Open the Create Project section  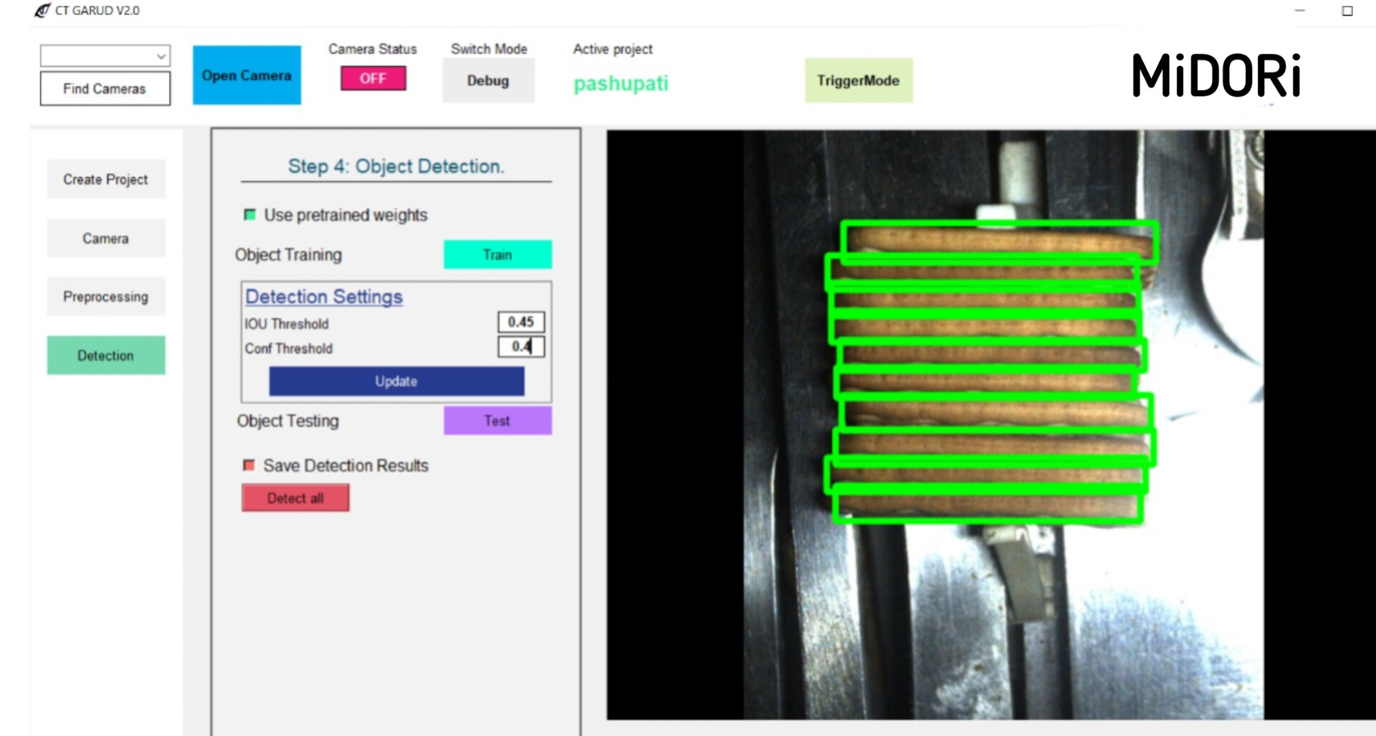105,179
